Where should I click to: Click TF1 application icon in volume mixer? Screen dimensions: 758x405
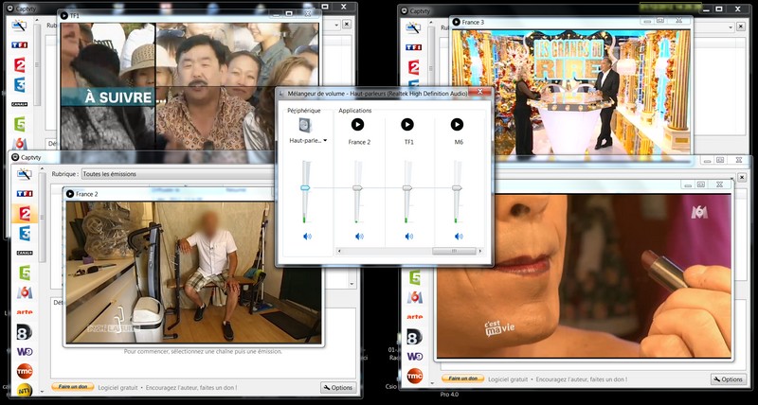coord(407,125)
